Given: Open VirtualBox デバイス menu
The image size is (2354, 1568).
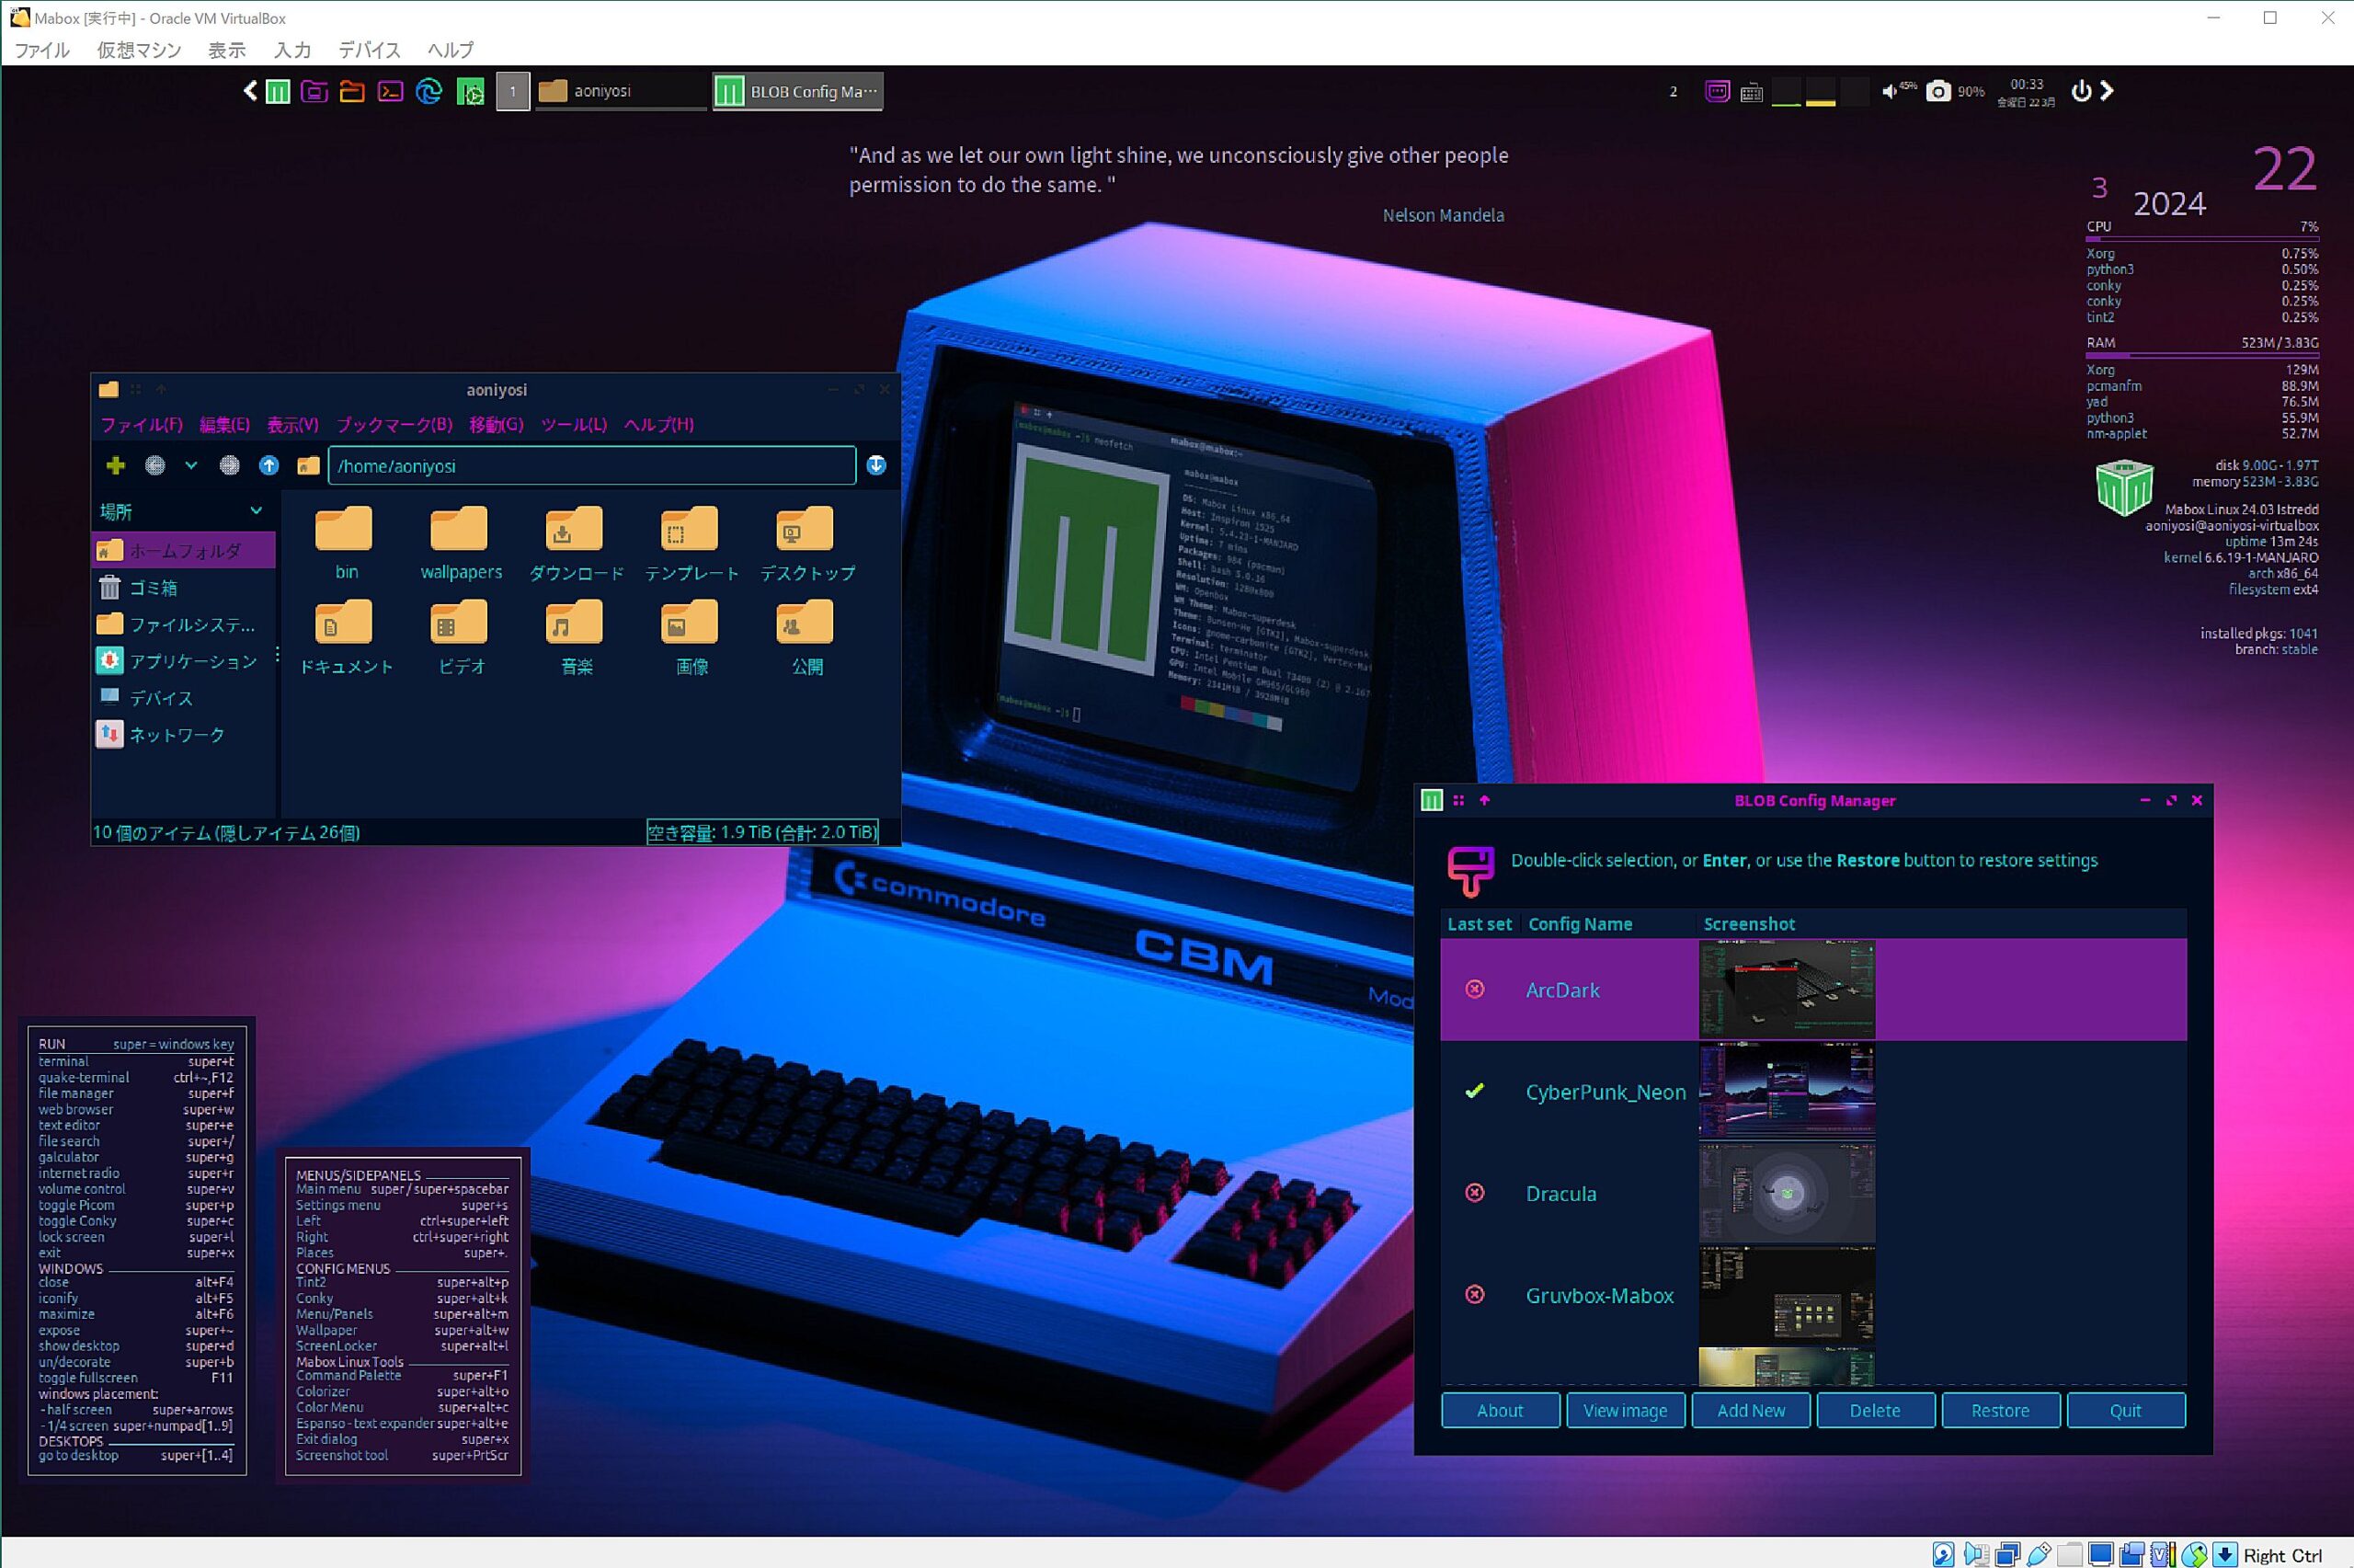Looking at the screenshot, I should click(369, 50).
